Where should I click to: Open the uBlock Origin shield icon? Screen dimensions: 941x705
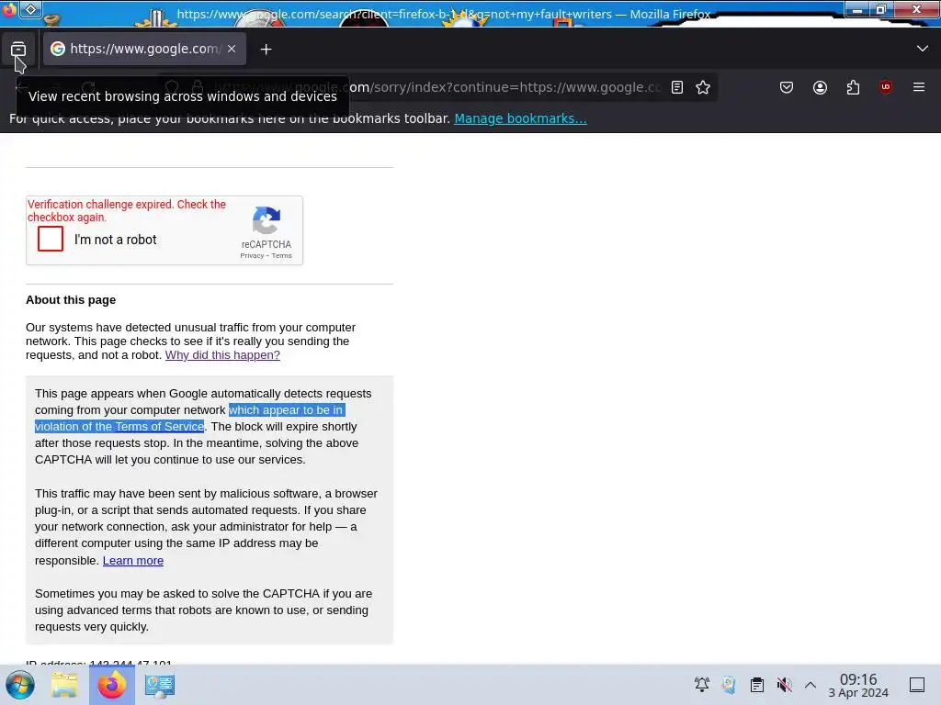pos(885,87)
